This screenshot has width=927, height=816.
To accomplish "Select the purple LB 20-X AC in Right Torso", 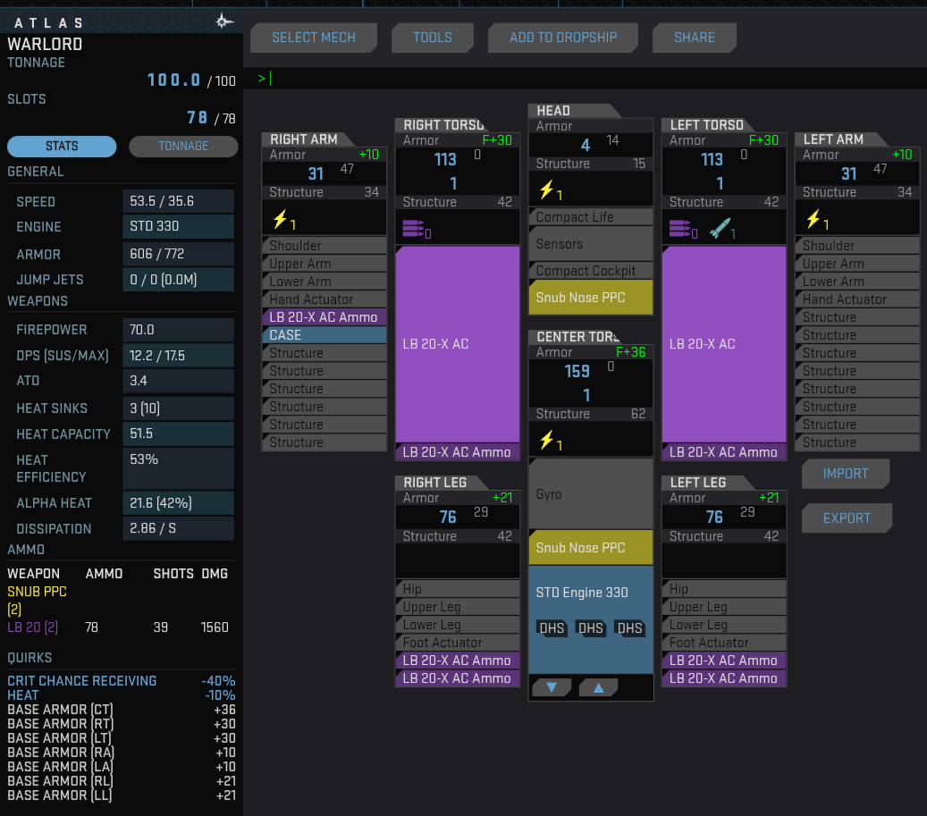I will tap(457, 344).
